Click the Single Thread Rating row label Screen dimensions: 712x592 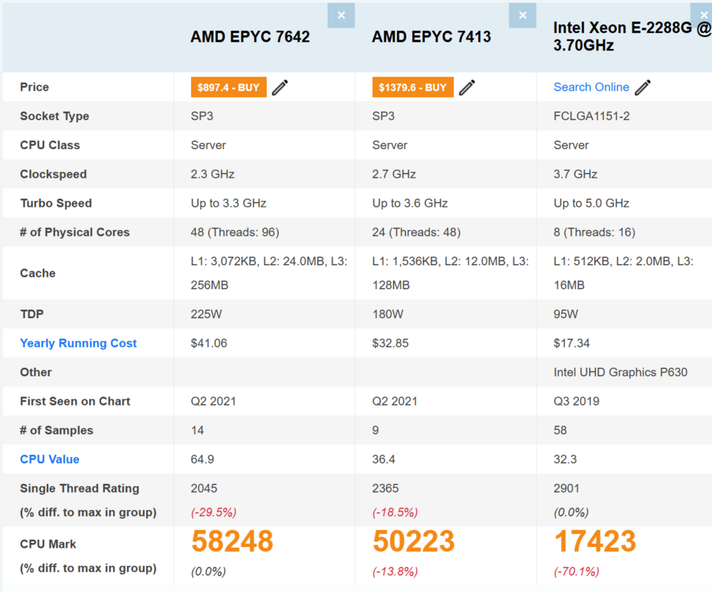point(80,489)
